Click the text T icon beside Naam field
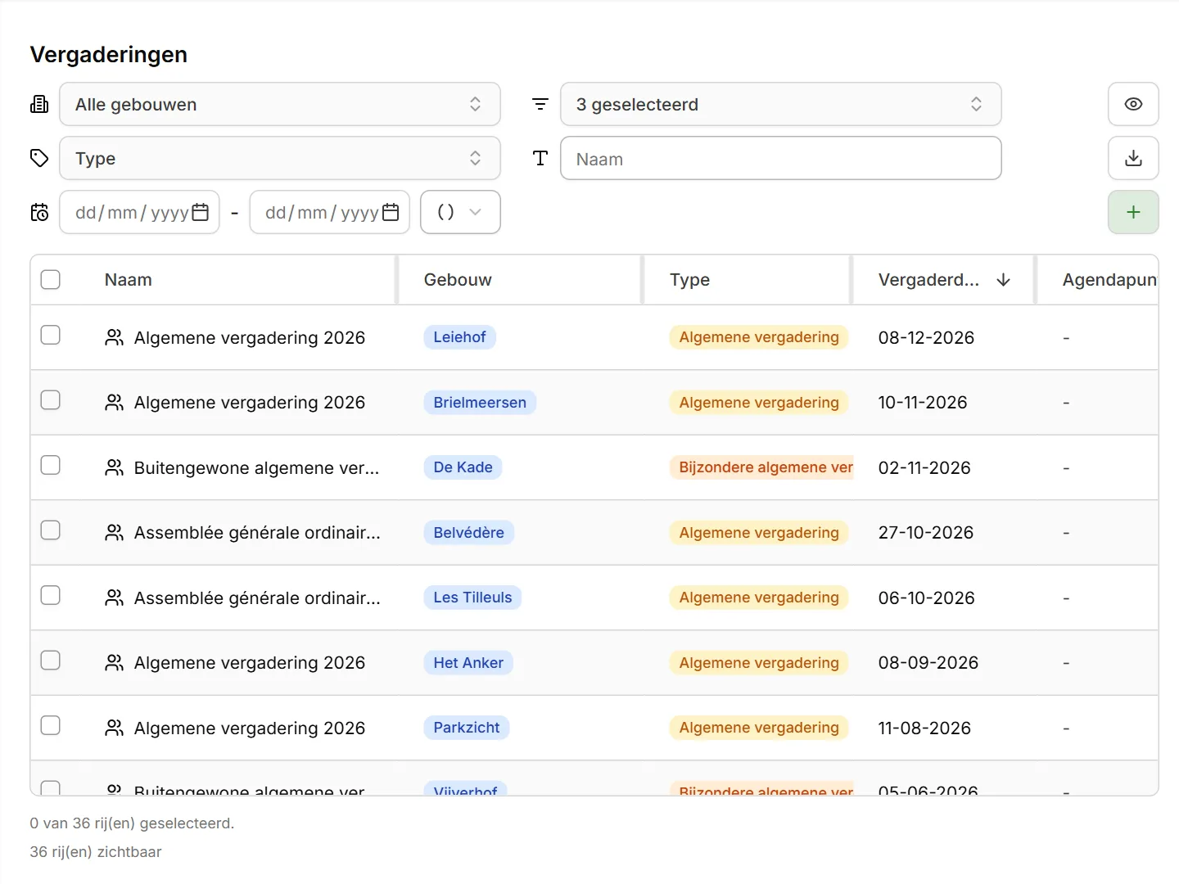This screenshot has width=1179, height=884. pyautogui.click(x=540, y=158)
